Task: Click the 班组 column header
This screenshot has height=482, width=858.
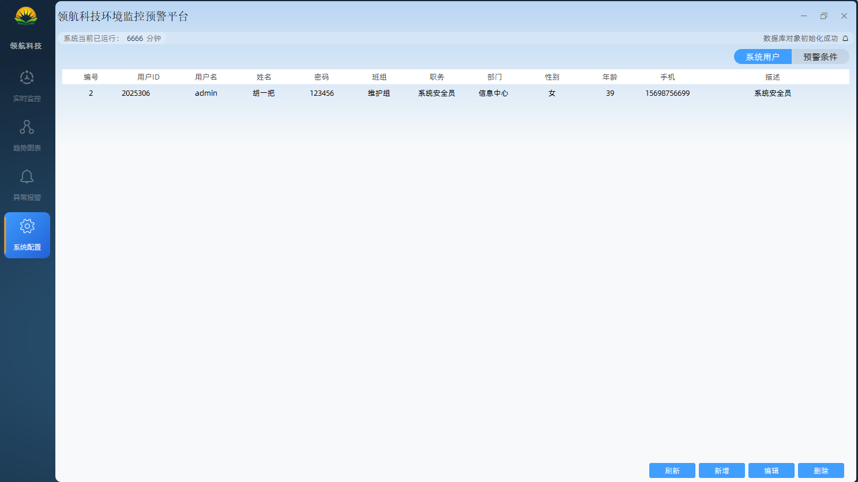Action: tap(379, 77)
